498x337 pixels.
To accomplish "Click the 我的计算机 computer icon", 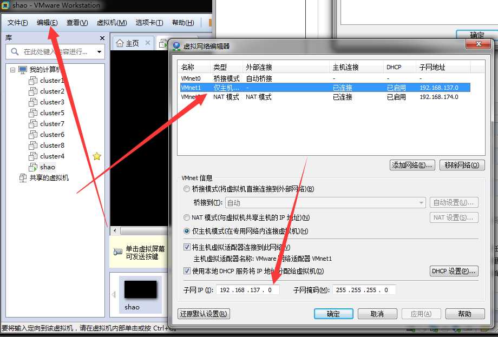I will click(x=23, y=70).
